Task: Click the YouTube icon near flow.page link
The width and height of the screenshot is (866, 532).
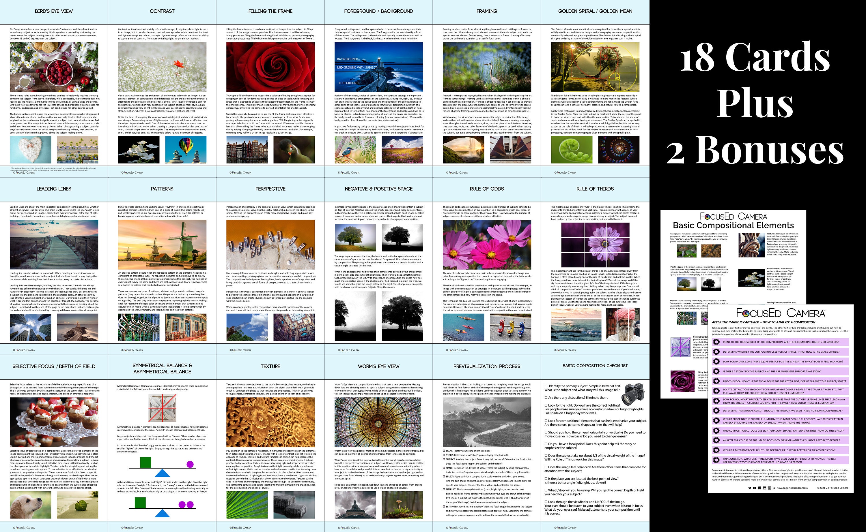Action: click(755, 488)
